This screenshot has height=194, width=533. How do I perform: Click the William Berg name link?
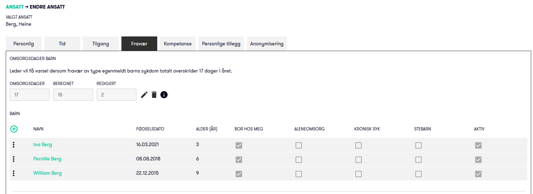[x=47, y=173]
